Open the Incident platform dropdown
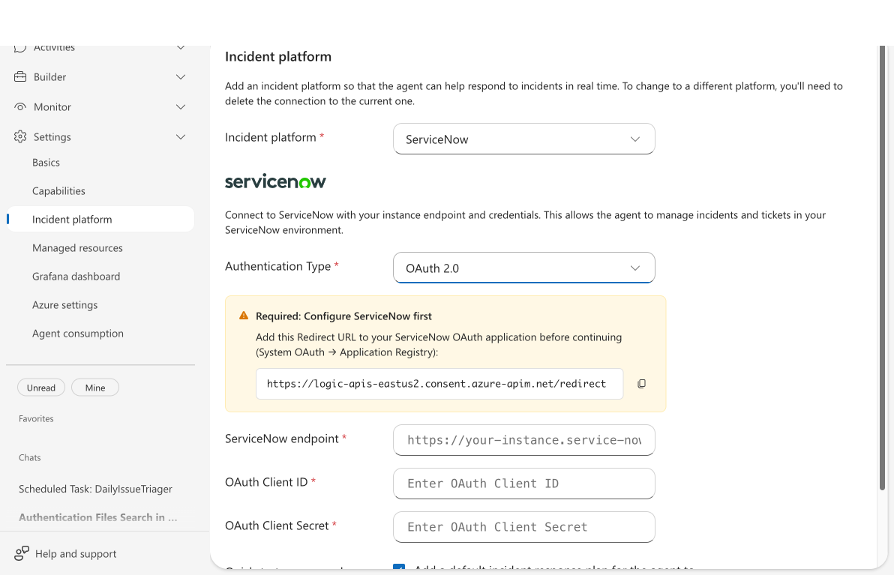 coord(524,139)
